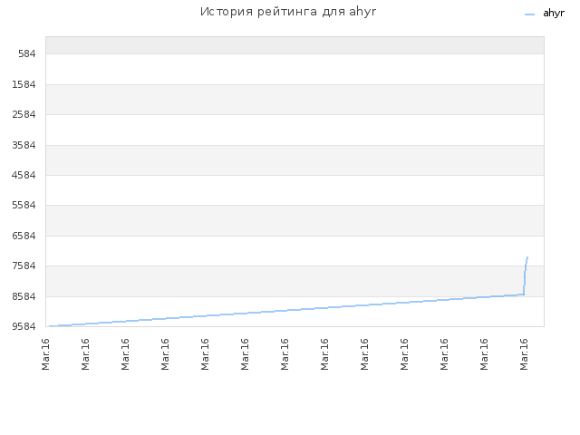
Task: Select the last Mar.16 x-axis label
Action: (x=524, y=354)
